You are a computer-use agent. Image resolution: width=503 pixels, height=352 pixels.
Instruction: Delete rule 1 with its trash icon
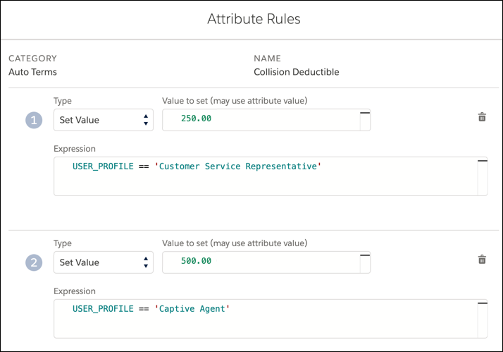pyautogui.click(x=482, y=117)
